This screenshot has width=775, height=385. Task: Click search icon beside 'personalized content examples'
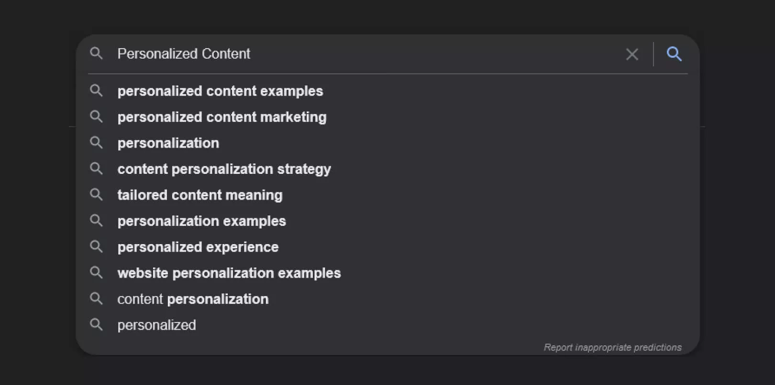pos(96,91)
